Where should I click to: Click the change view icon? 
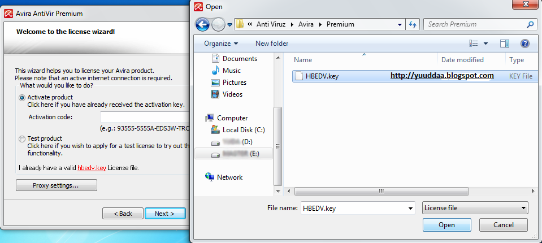[473, 43]
